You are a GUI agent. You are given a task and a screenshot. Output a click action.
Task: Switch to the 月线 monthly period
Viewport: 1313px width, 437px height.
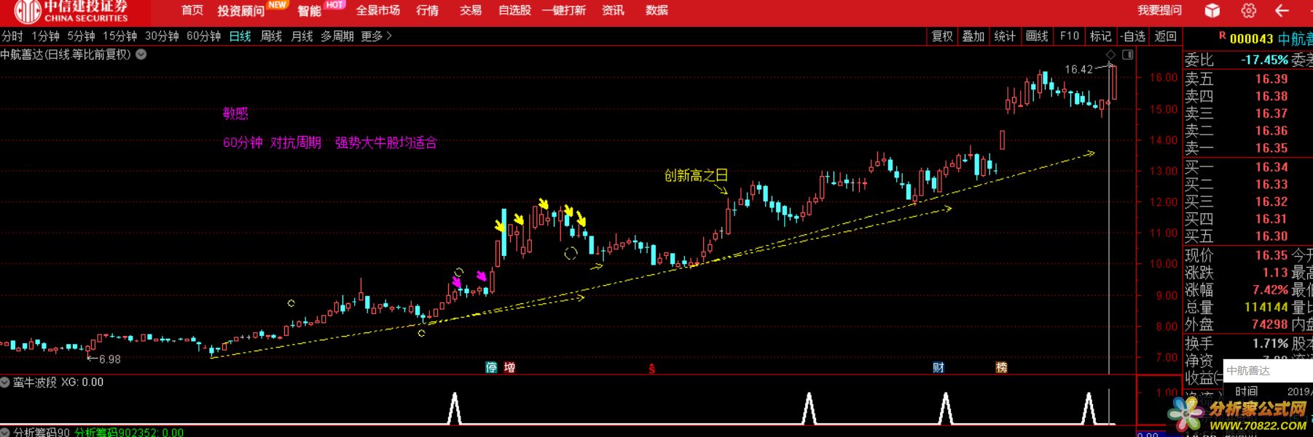pyautogui.click(x=302, y=36)
